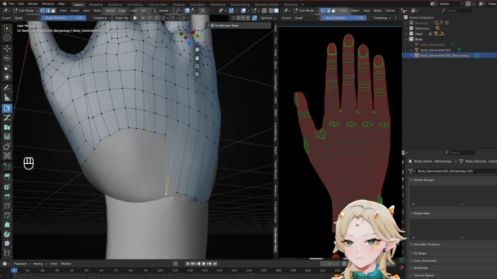Open the Window menu
This screenshot has width=497, height=279.
[48, 4]
